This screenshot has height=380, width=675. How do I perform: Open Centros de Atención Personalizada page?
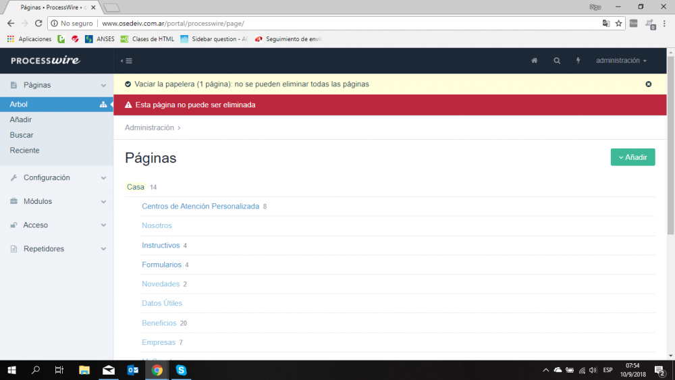200,206
